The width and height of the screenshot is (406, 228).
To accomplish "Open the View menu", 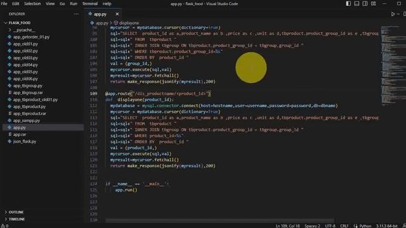I will point(50,4).
